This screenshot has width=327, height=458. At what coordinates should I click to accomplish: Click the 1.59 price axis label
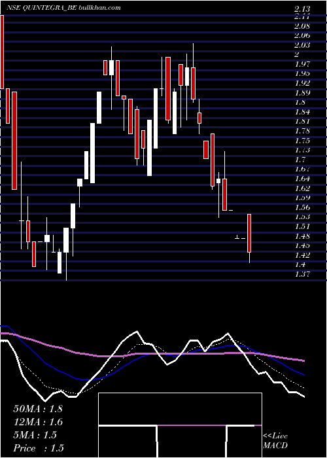coord(302,198)
